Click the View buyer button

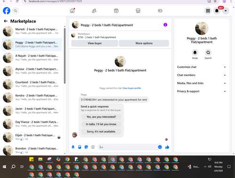tap(94, 43)
